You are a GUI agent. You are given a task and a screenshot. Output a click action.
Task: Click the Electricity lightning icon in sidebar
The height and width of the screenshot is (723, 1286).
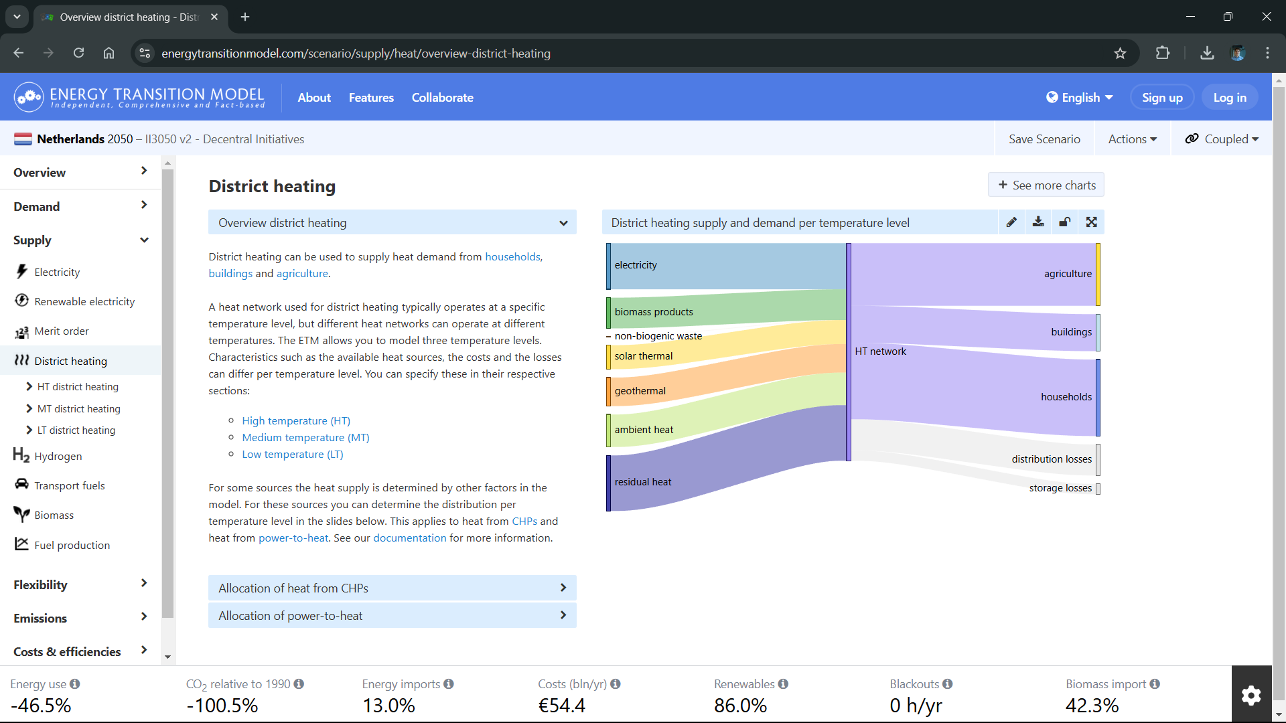pyautogui.click(x=22, y=272)
